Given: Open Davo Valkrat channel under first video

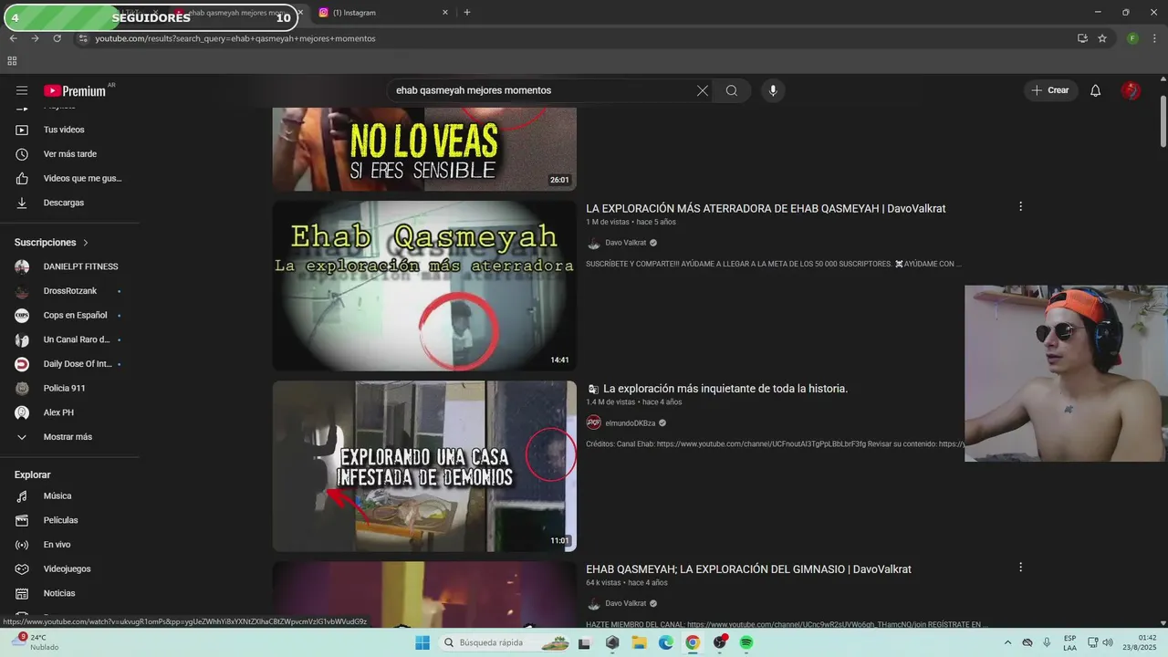Looking at the screenshot, I should click(625, 243).
